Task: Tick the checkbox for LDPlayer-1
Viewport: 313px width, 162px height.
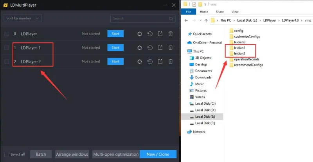Action: pyautogui.click(x=7, y=48)
